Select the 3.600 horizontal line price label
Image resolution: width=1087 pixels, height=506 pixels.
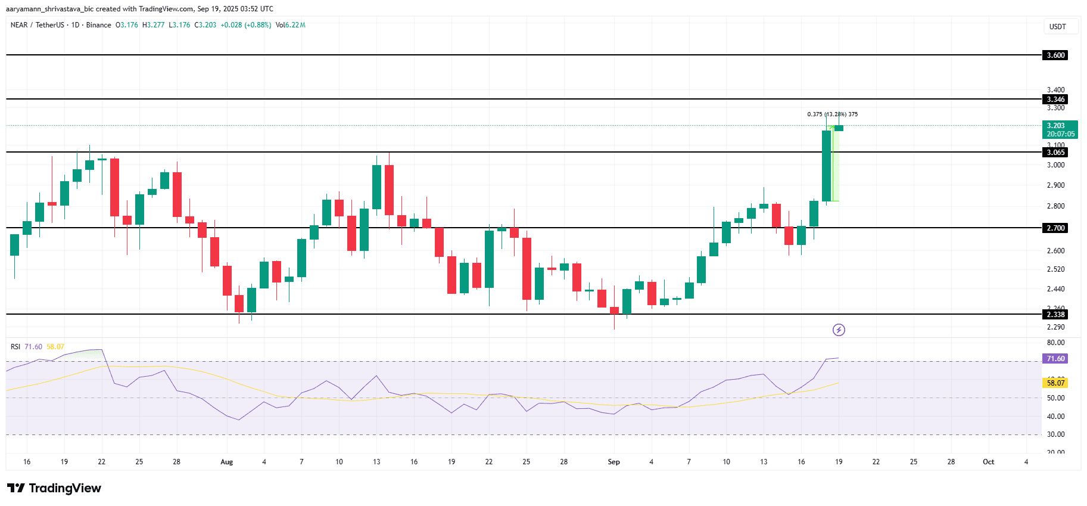click(x=1055, y=55)
